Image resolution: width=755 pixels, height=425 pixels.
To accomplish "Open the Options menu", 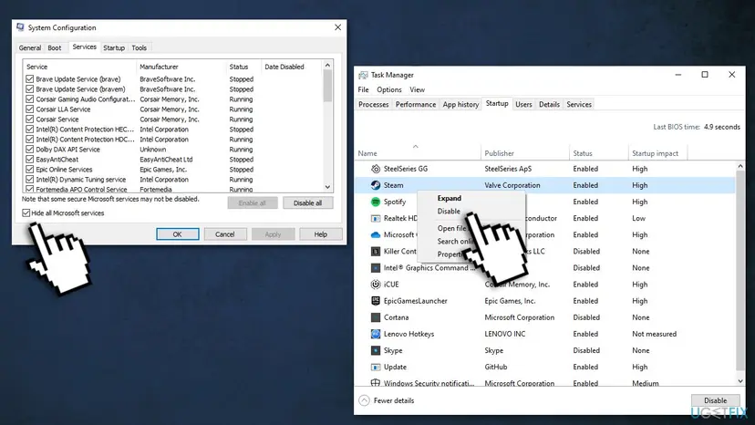I will tap(389, 89).
